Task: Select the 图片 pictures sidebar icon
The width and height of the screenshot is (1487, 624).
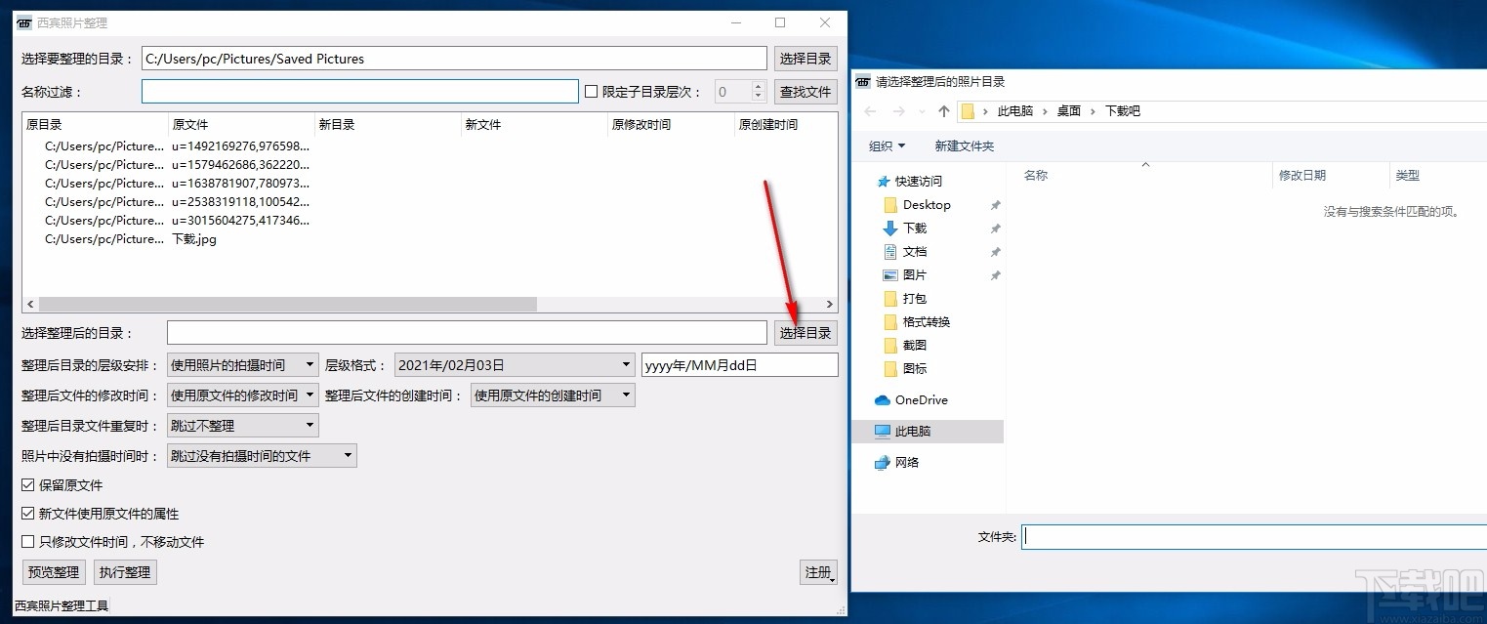Action: pos(913,274)
